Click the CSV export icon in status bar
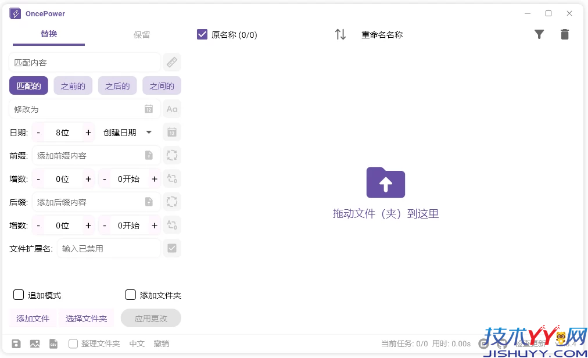 pos(53,343)
